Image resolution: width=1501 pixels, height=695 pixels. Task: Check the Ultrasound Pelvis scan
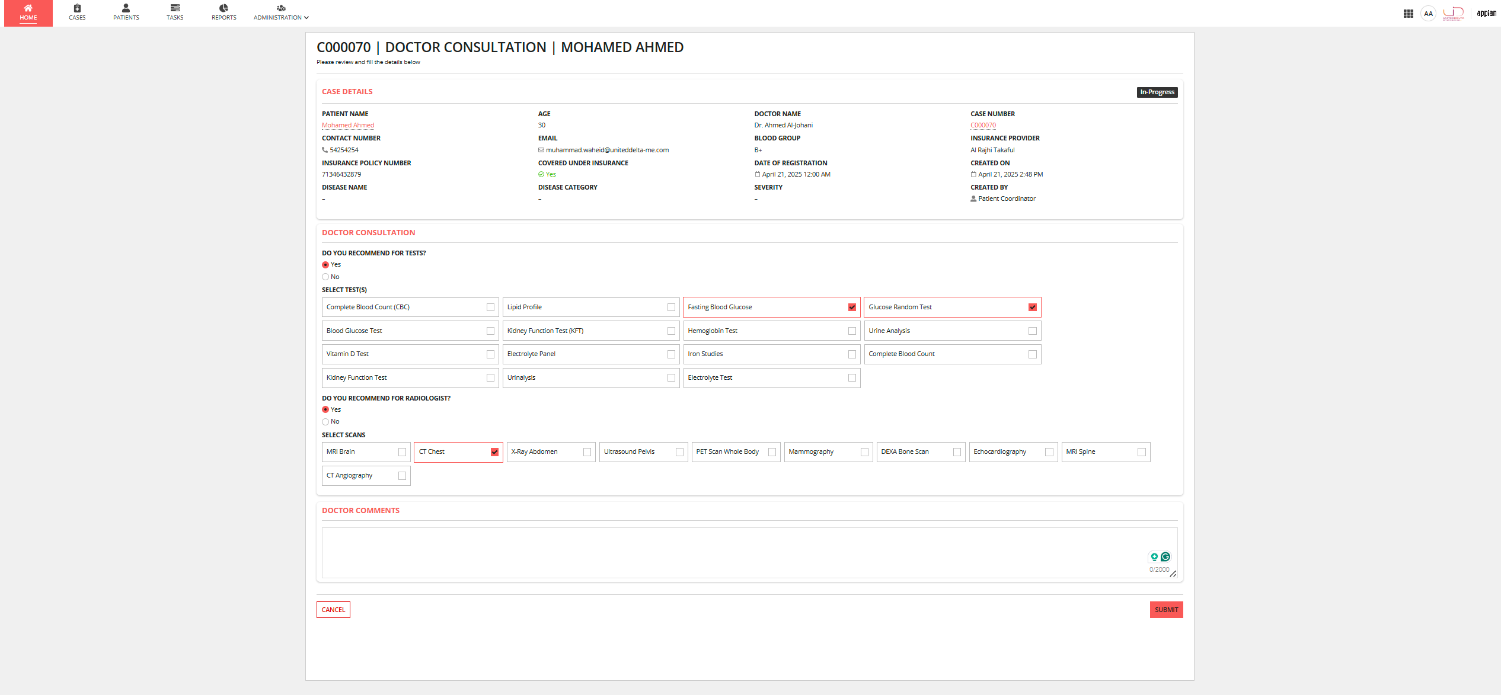click(x=679, y=452)
